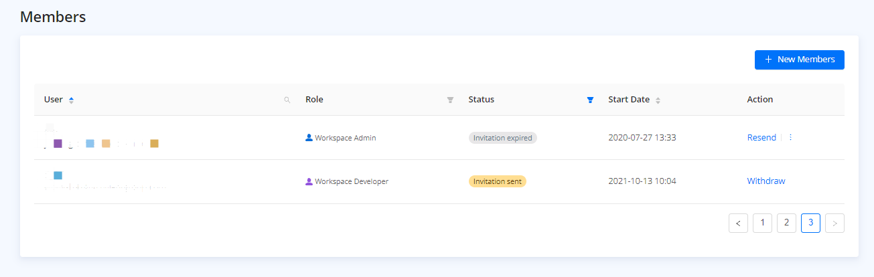Open the three-dot more actions menu
874x277 pixels.
pos(790,138)
